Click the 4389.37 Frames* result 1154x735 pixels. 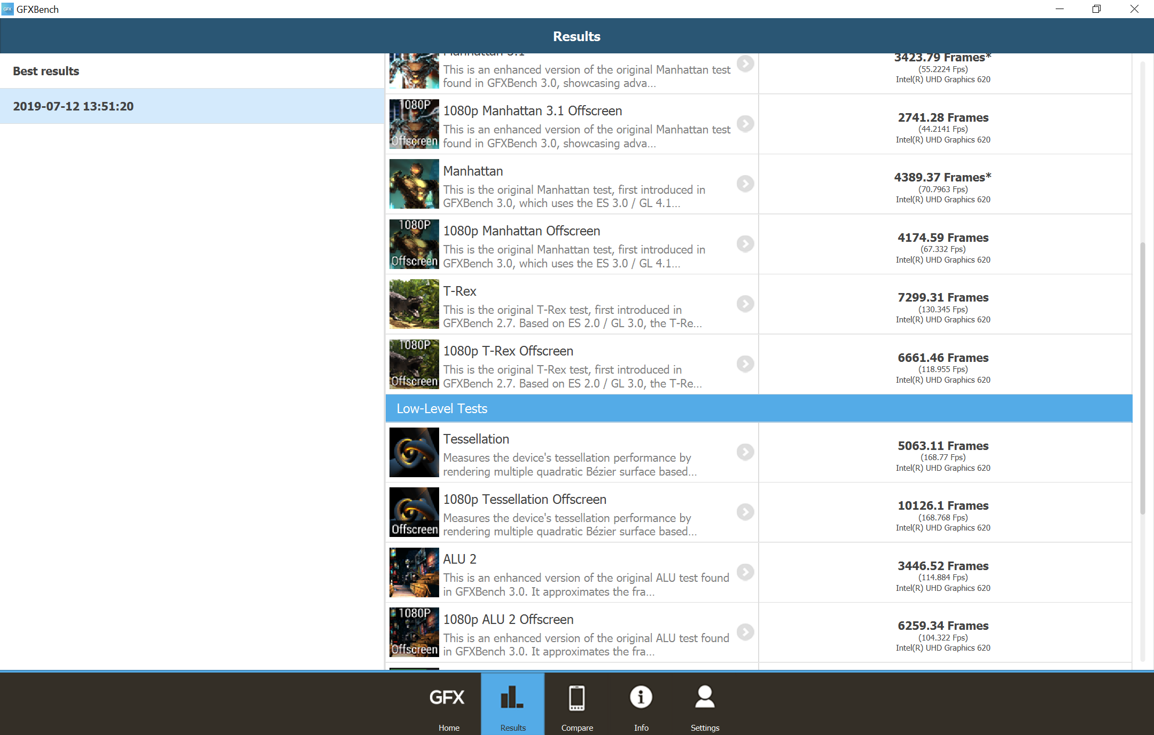click(x=943, y=177)
